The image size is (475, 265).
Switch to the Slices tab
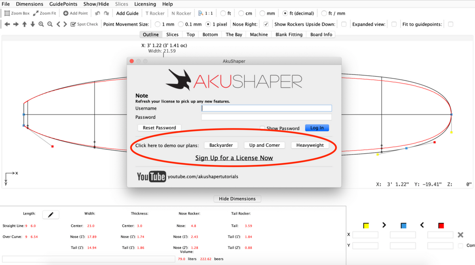point(172,34)
